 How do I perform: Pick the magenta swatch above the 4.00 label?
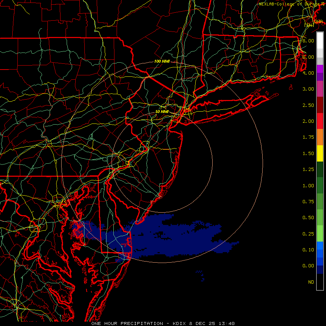click(x=320, y=69)
